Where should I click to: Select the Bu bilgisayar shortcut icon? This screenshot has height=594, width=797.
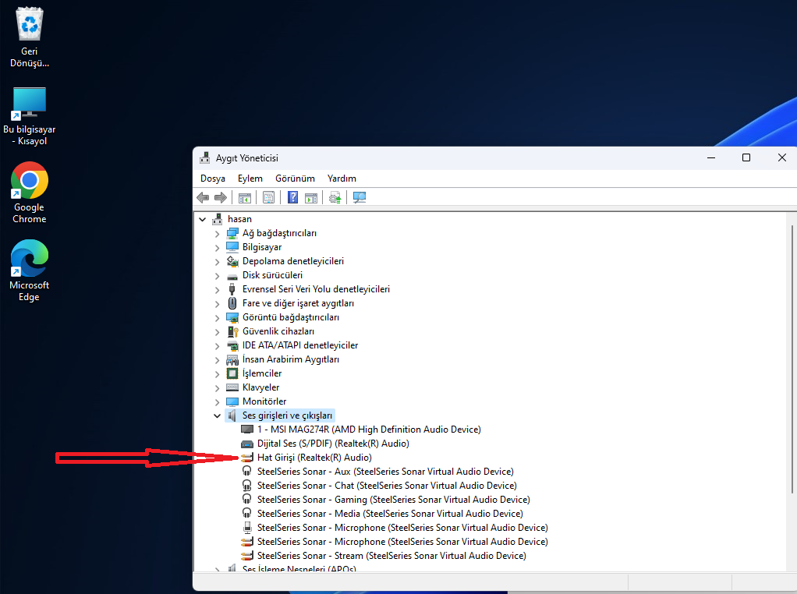pyautogui.click(x=30, y=103)
